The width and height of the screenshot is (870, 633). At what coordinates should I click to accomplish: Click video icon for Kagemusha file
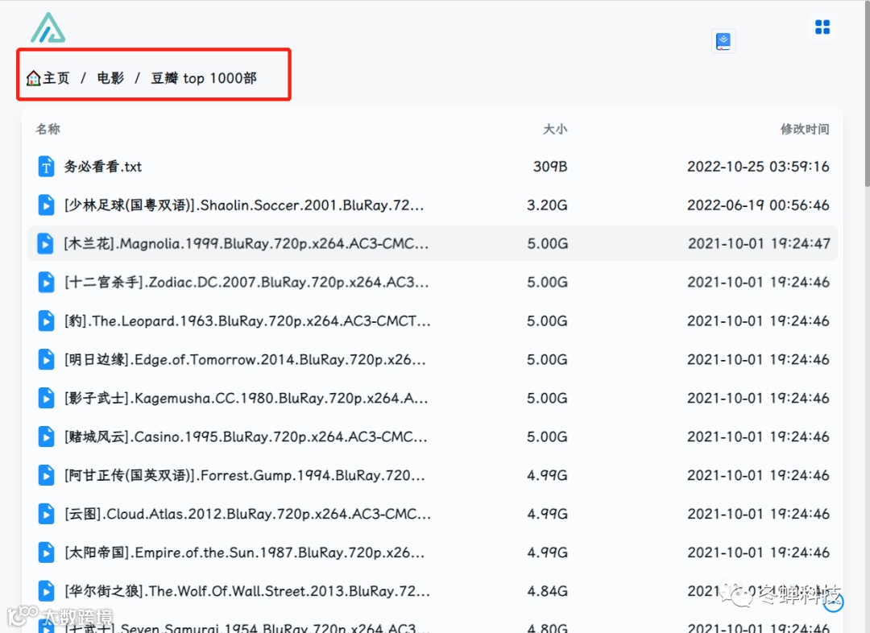tap(46, 398)
